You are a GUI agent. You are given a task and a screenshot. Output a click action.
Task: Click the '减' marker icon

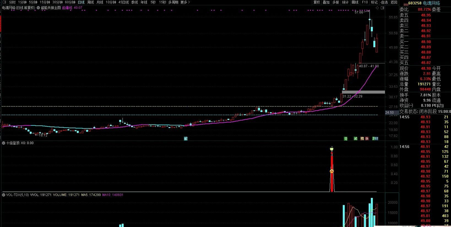[x=355, y=139]
